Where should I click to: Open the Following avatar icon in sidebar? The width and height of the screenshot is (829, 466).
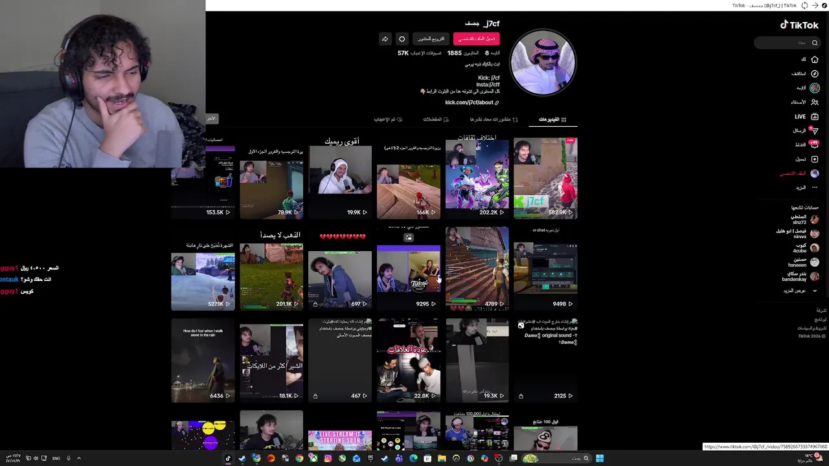(815, 88)
